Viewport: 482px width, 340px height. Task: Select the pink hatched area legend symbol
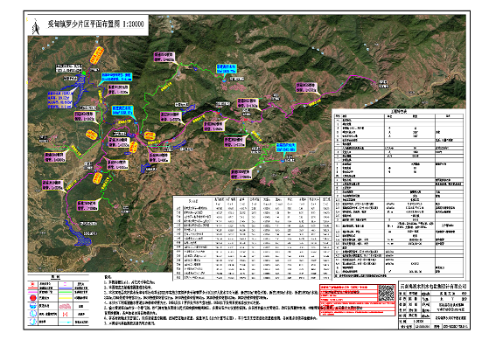coord(65,306)
